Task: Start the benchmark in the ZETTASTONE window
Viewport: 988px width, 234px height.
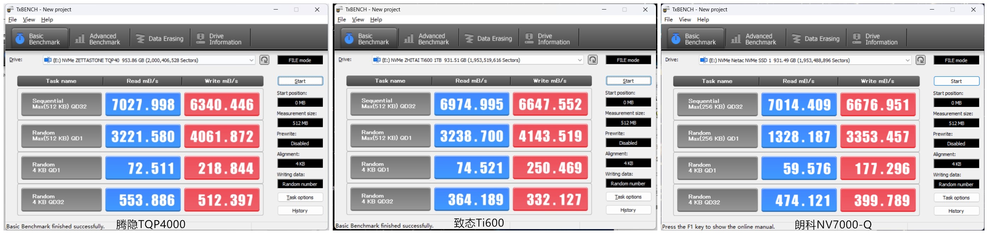Action: click(x=300, y=81)
